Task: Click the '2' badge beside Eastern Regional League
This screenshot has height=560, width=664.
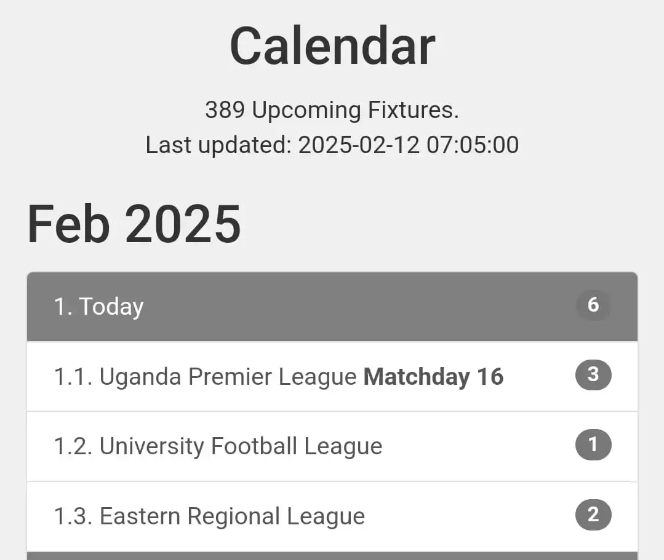Action: (x=593, y=515)
